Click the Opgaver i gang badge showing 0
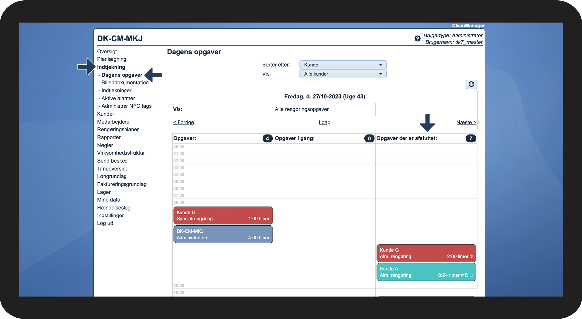This screenshot has width=582, height=319. click(369, 138)
